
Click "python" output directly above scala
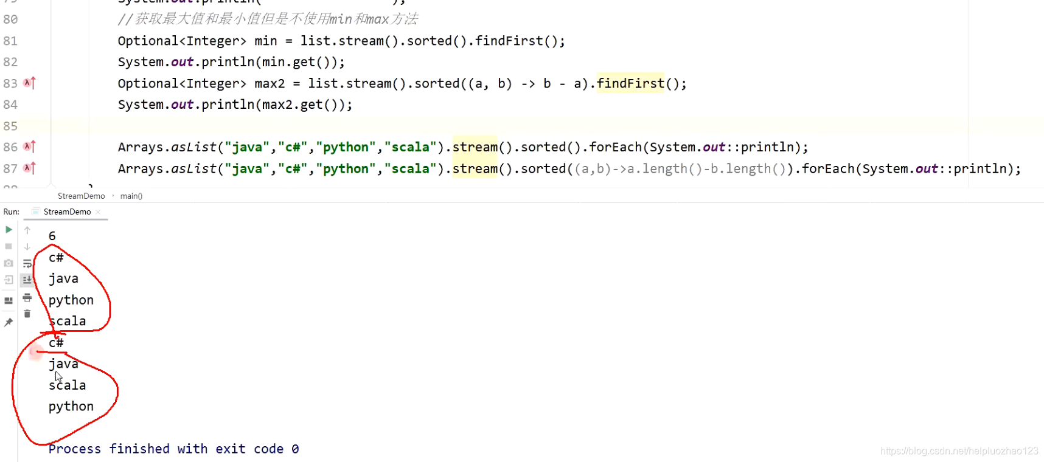pos(71,300)
